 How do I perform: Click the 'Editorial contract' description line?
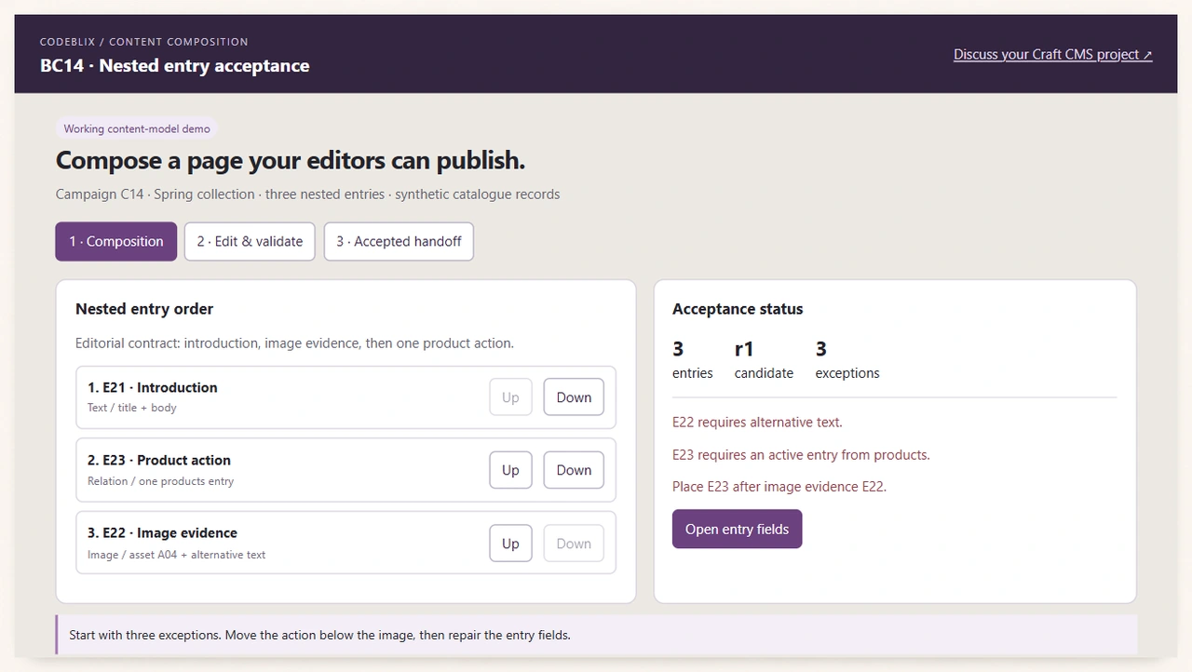294,343
